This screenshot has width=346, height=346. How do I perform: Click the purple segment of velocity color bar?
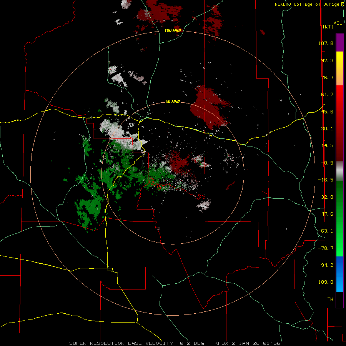pos(339,43)
